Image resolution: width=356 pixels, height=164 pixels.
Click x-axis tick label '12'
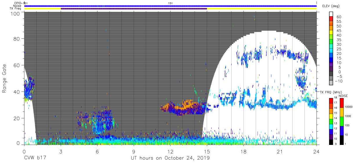[170, 152]
